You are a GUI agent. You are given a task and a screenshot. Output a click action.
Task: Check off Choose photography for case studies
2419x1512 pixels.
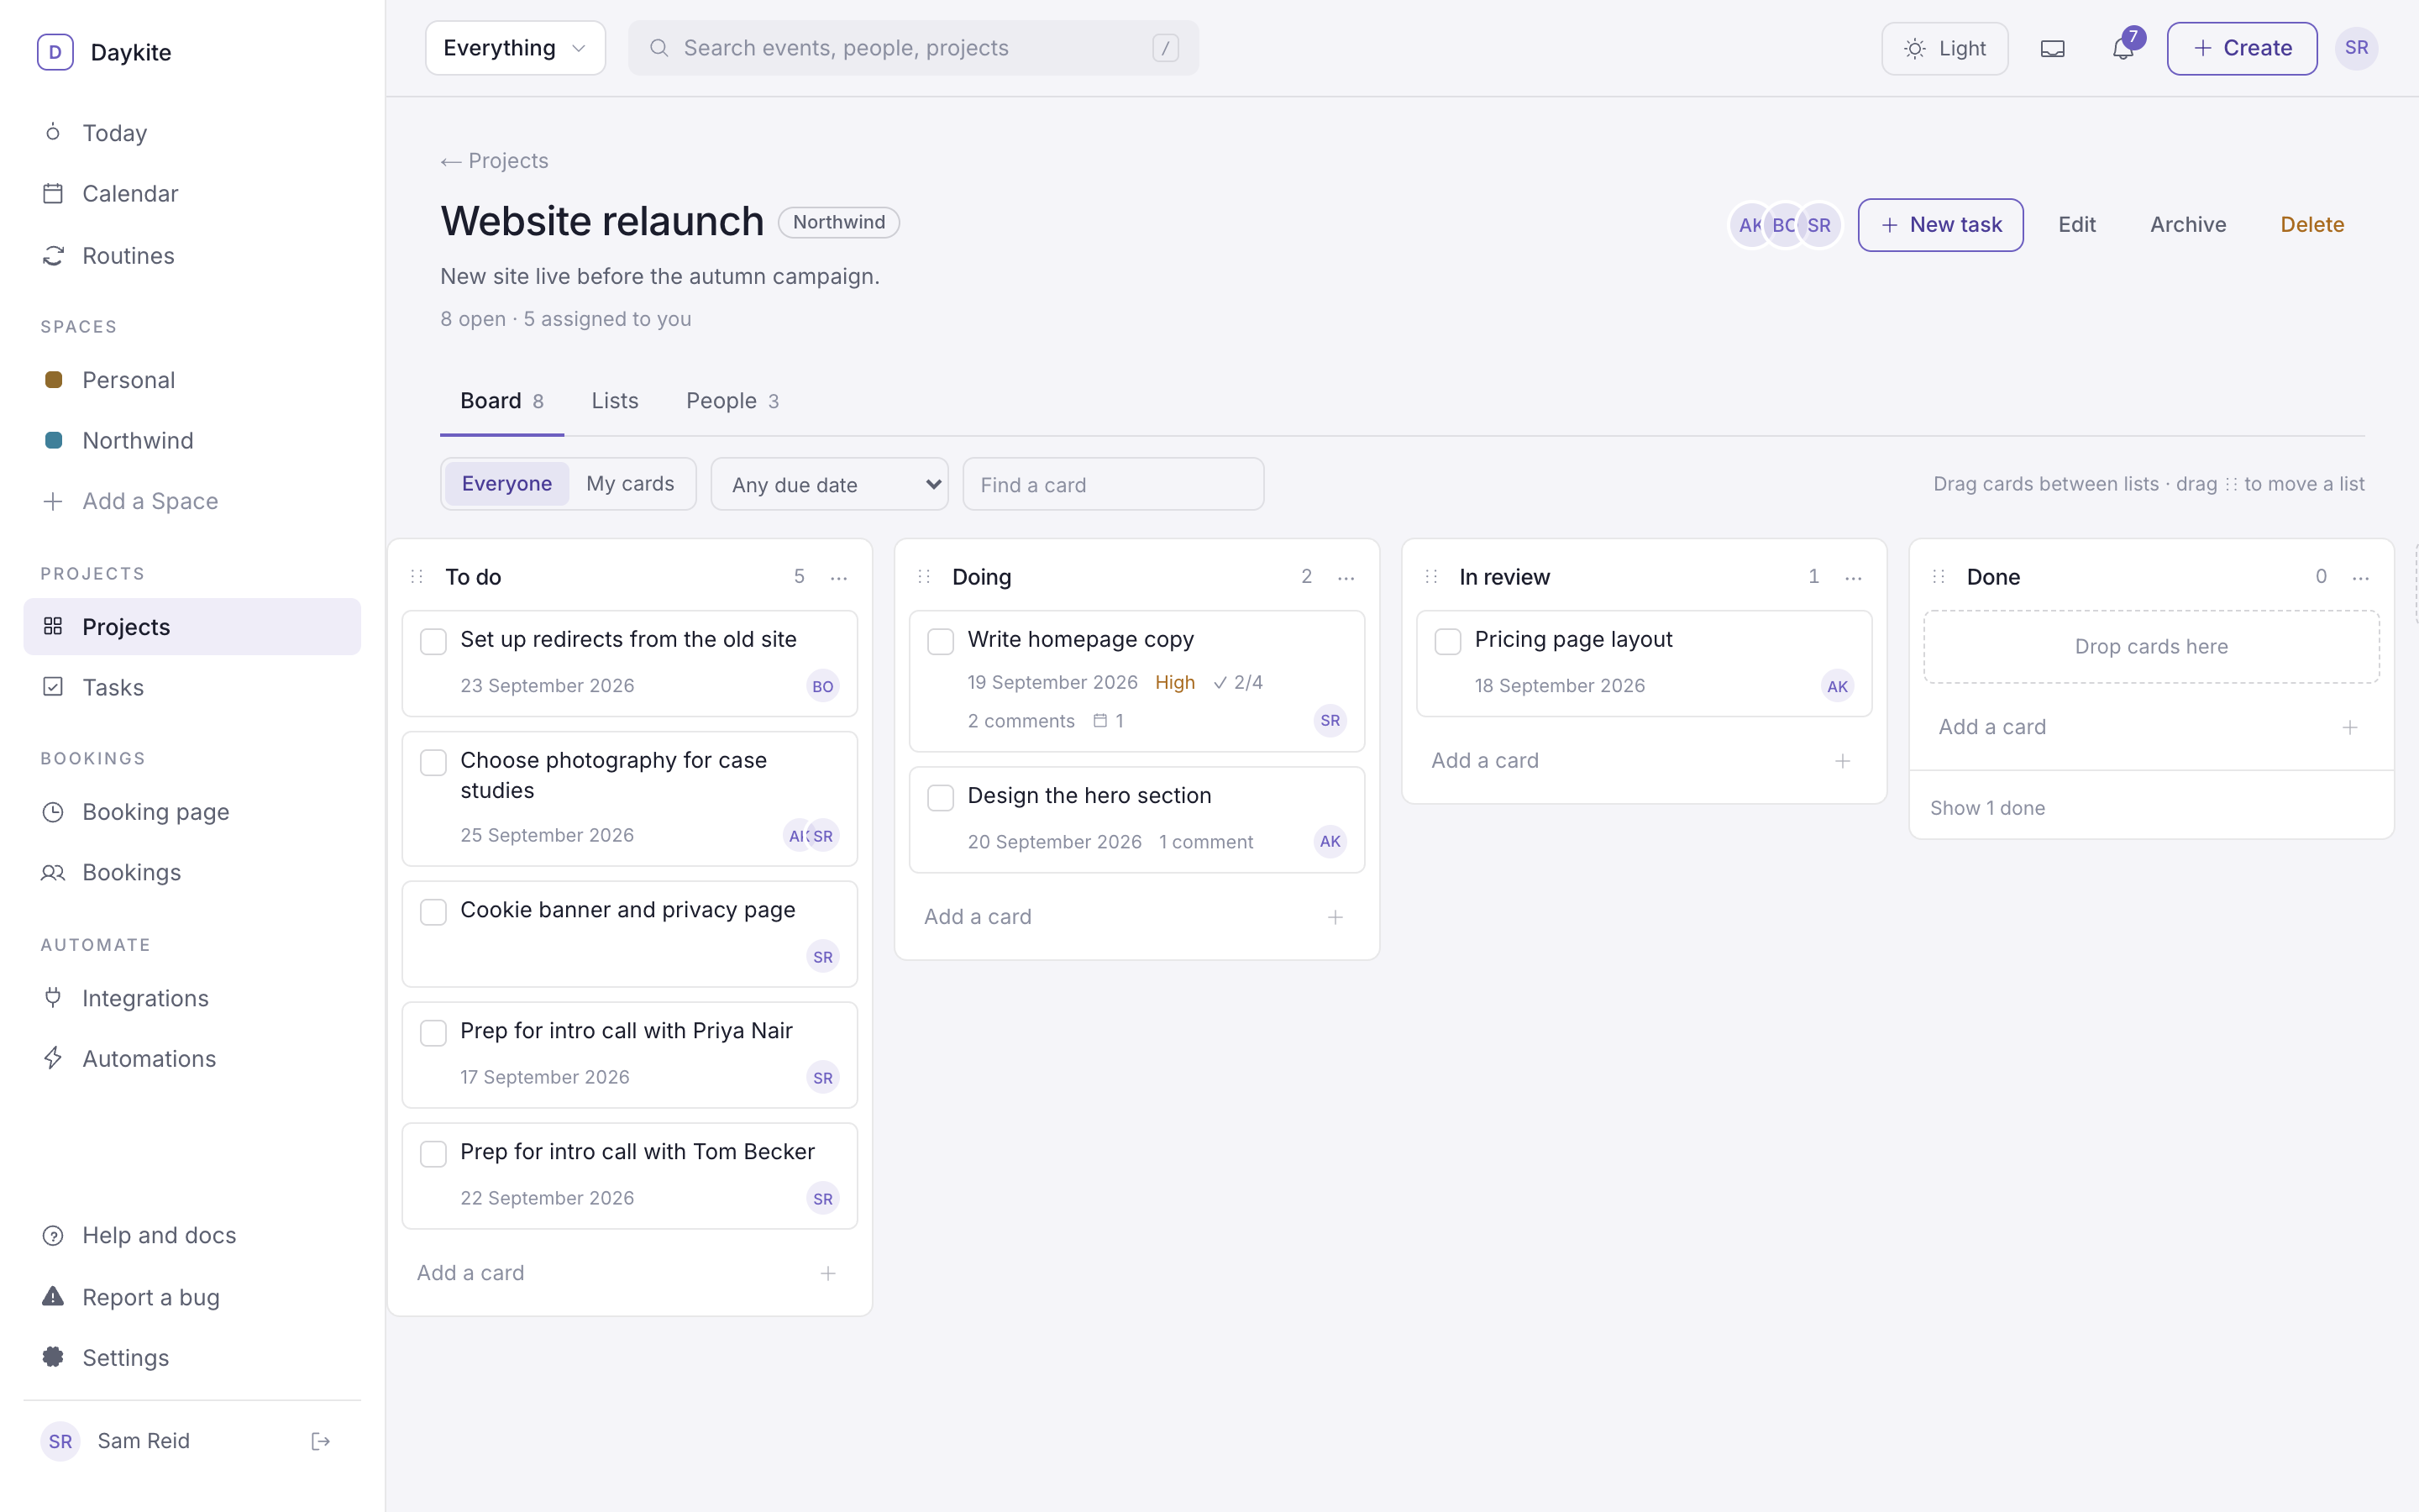433,762
